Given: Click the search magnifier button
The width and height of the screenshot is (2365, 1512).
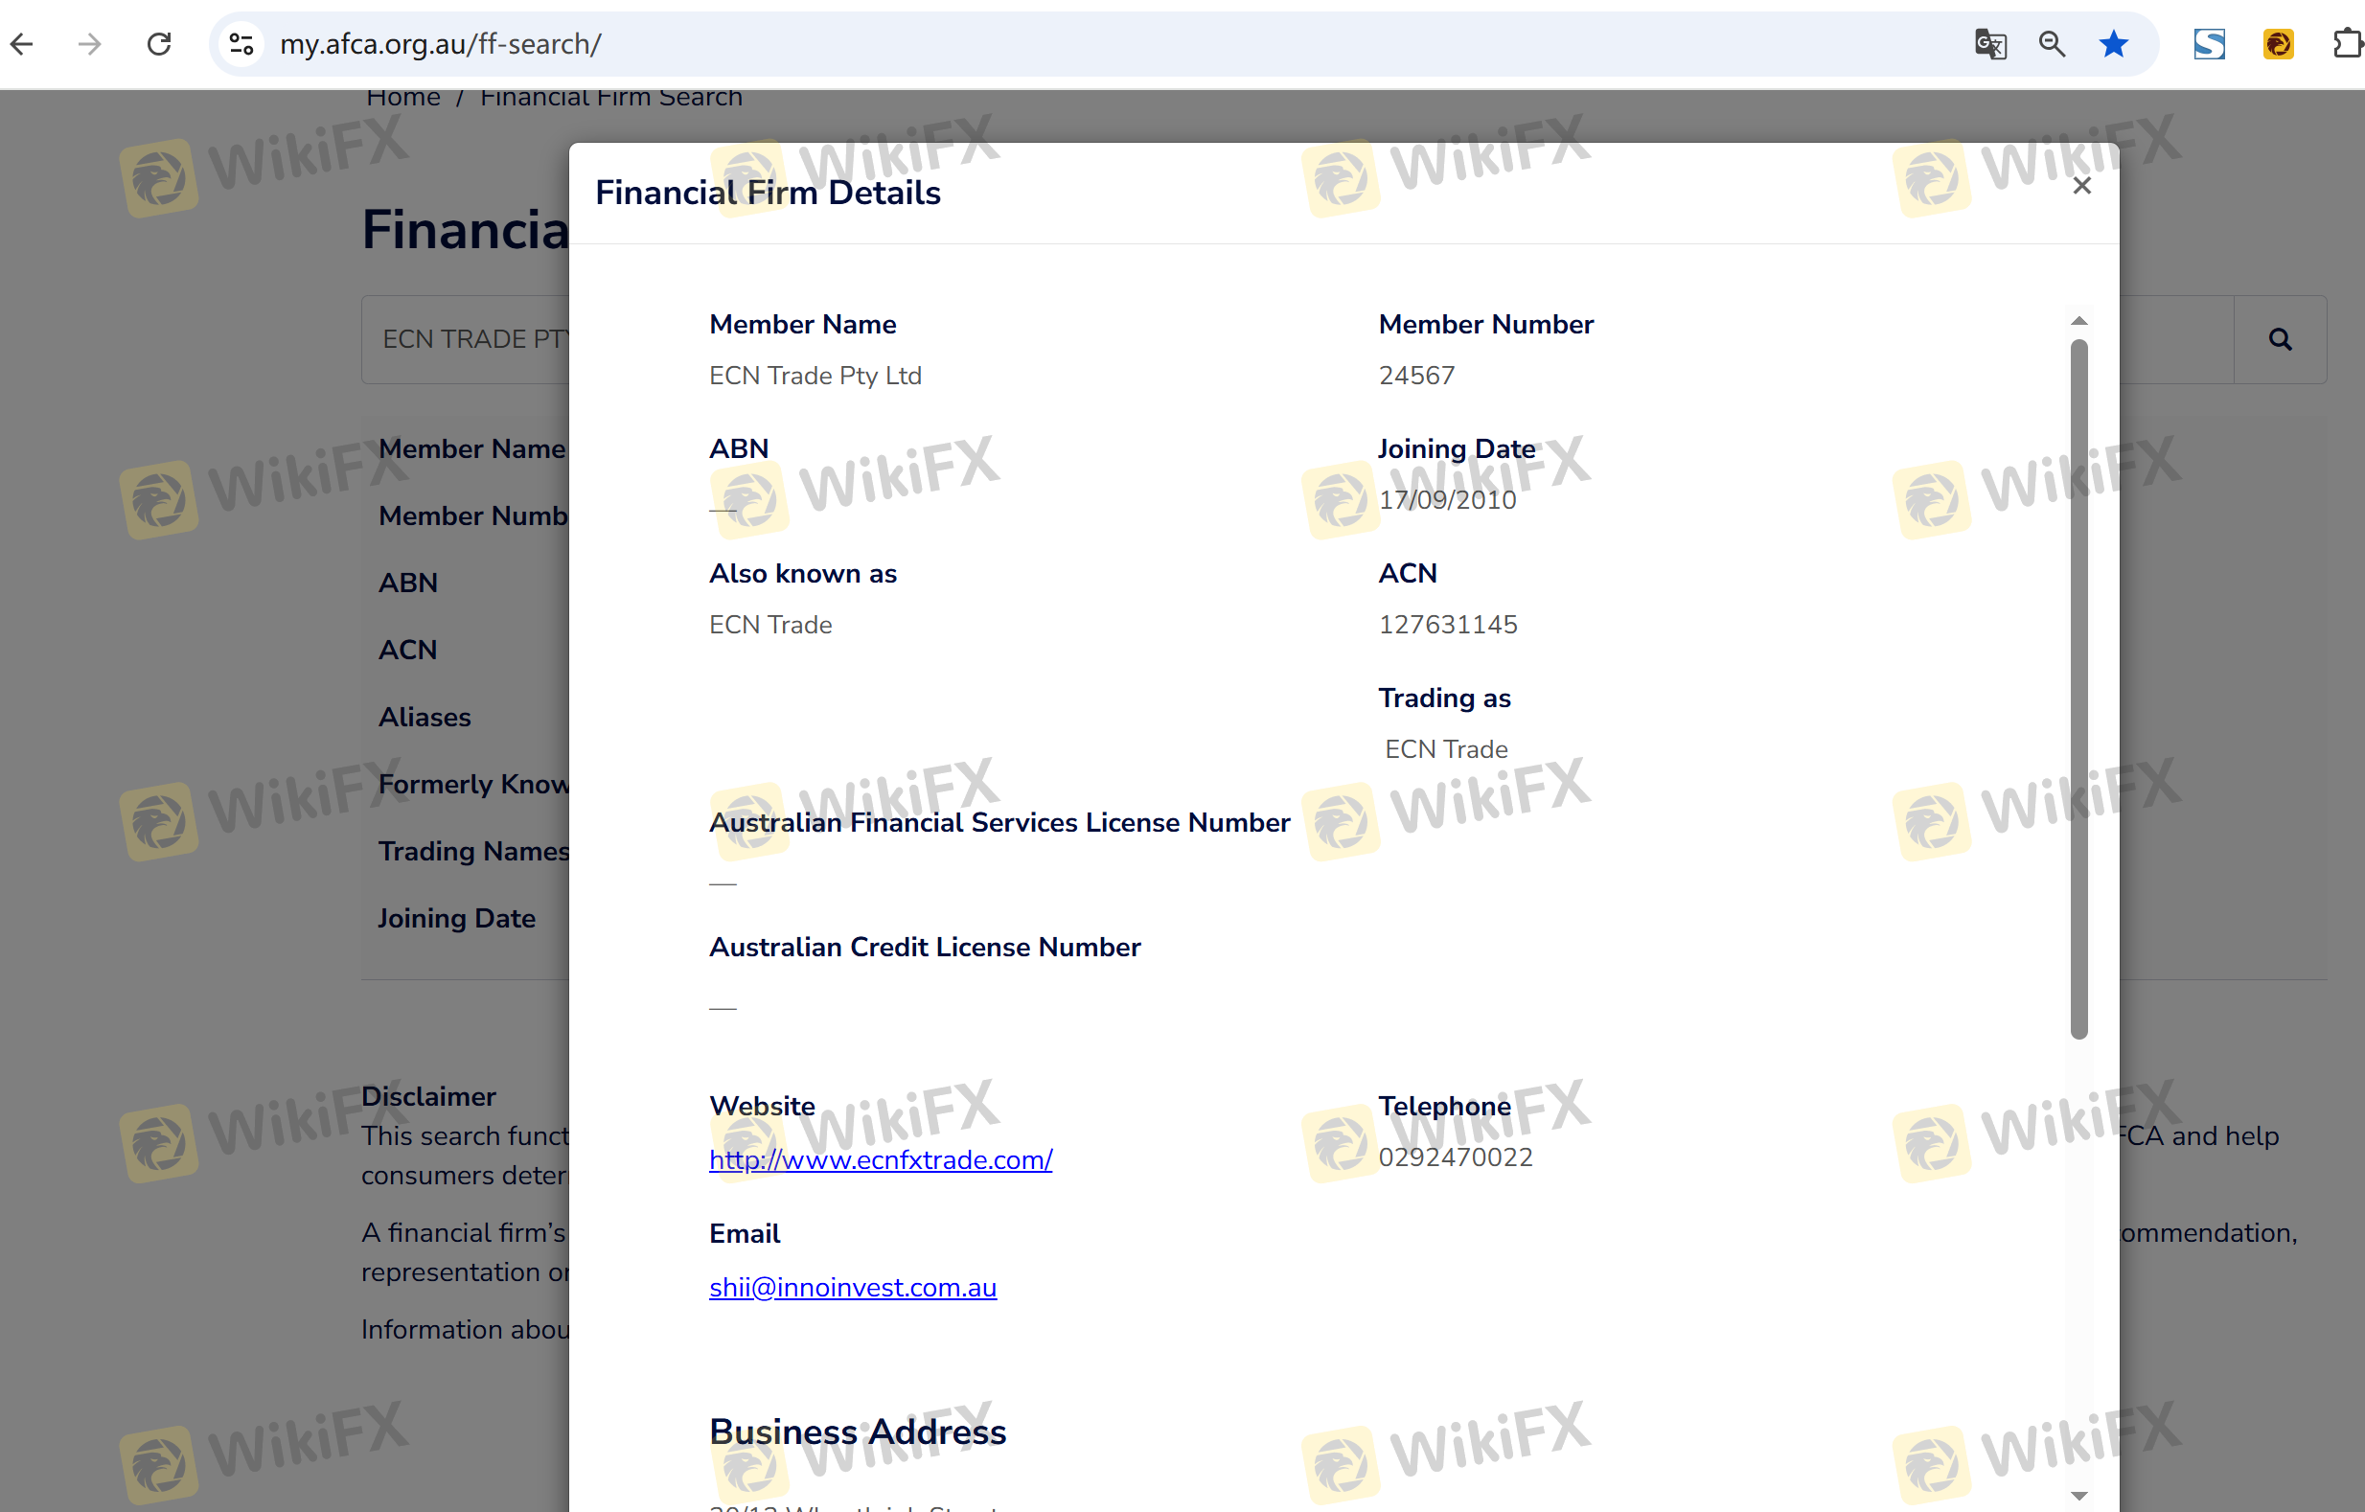Looking at the screenshot, I should tap(2280, 339).
